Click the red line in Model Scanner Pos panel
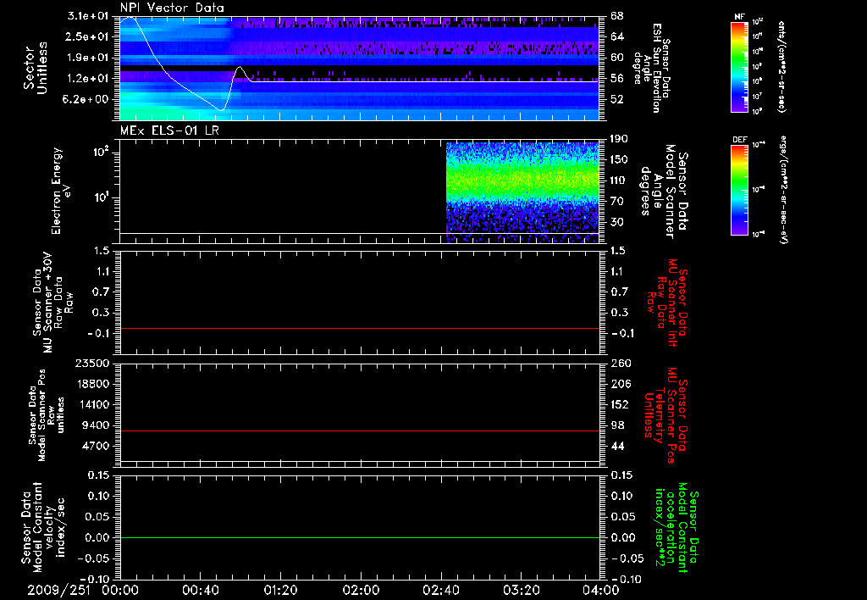This screenshot has width=867, height=600. (x=359, y=431)
